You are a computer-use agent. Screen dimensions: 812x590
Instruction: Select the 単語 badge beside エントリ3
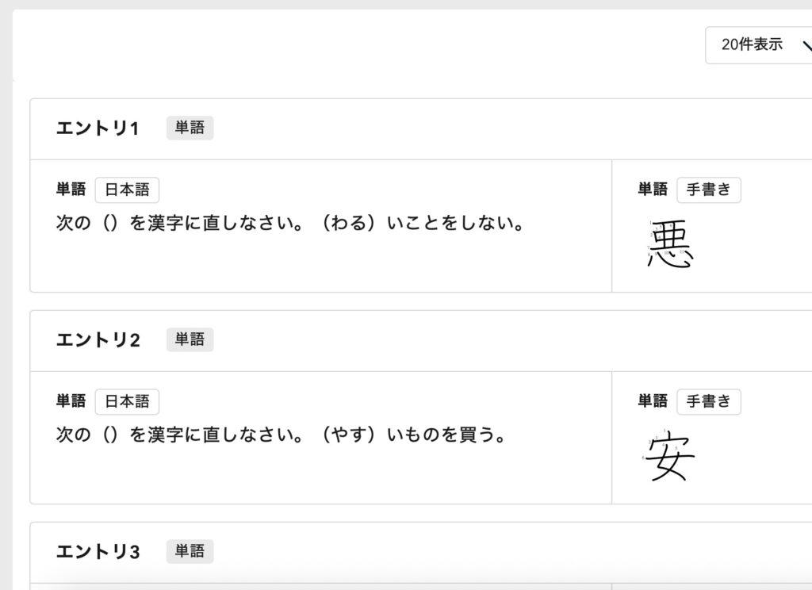(190, 551)
